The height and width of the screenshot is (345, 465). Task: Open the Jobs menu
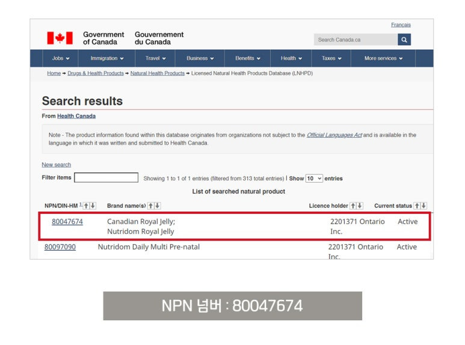coord(61,58)
